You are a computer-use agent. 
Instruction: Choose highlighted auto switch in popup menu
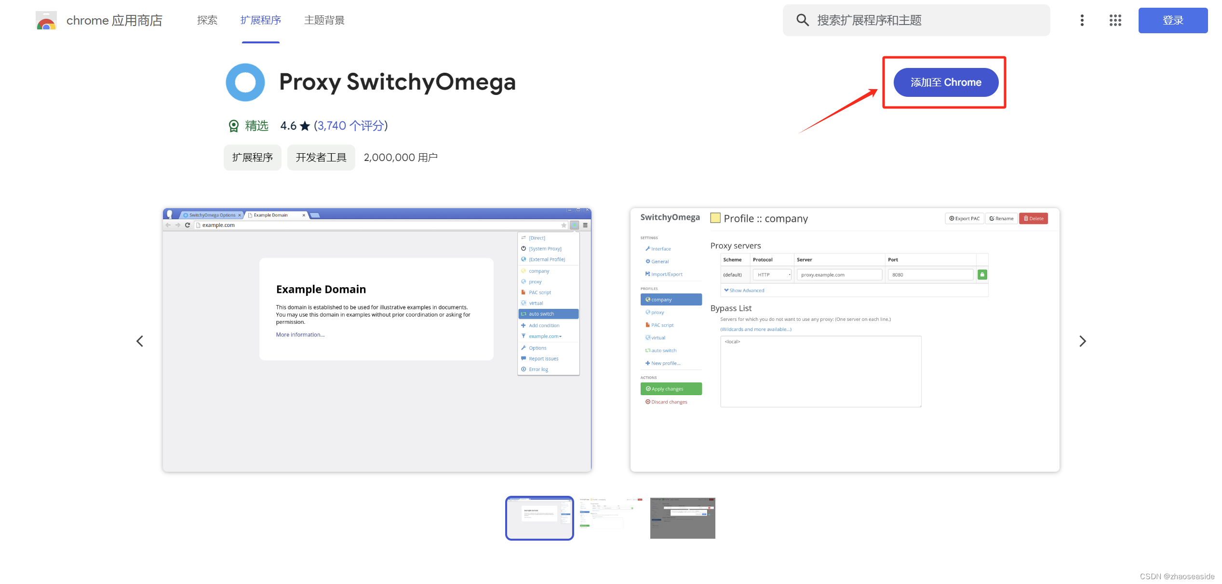549,314
